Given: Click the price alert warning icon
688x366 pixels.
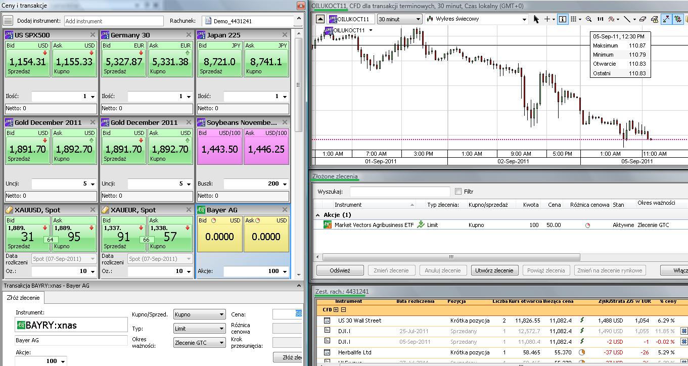Looking at the screenshot, I should pos(655,19).
